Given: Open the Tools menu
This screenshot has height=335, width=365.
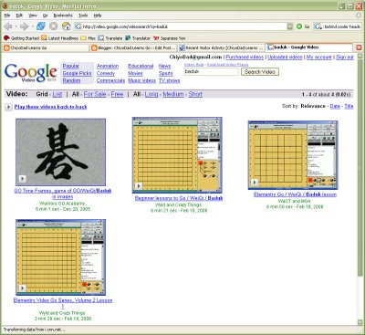Looking at the screenshot, I should click(83, 16).
